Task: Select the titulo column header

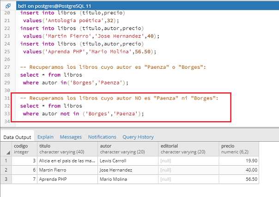Action: point(67,149)
